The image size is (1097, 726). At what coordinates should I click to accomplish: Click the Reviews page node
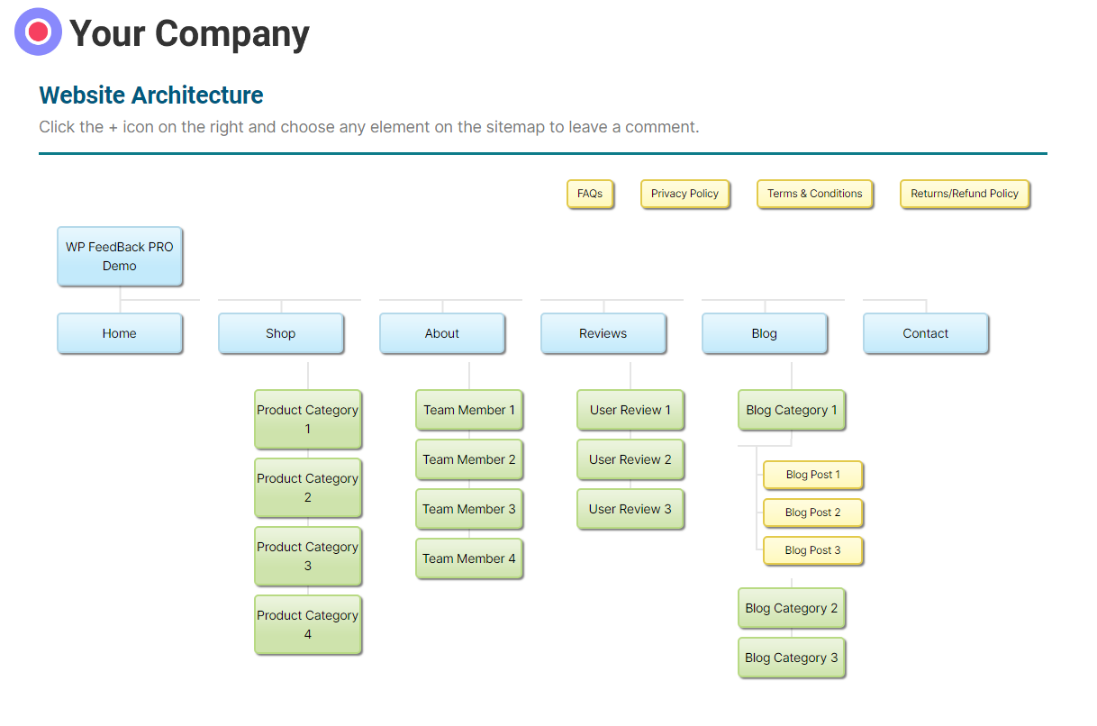[603, 333]
